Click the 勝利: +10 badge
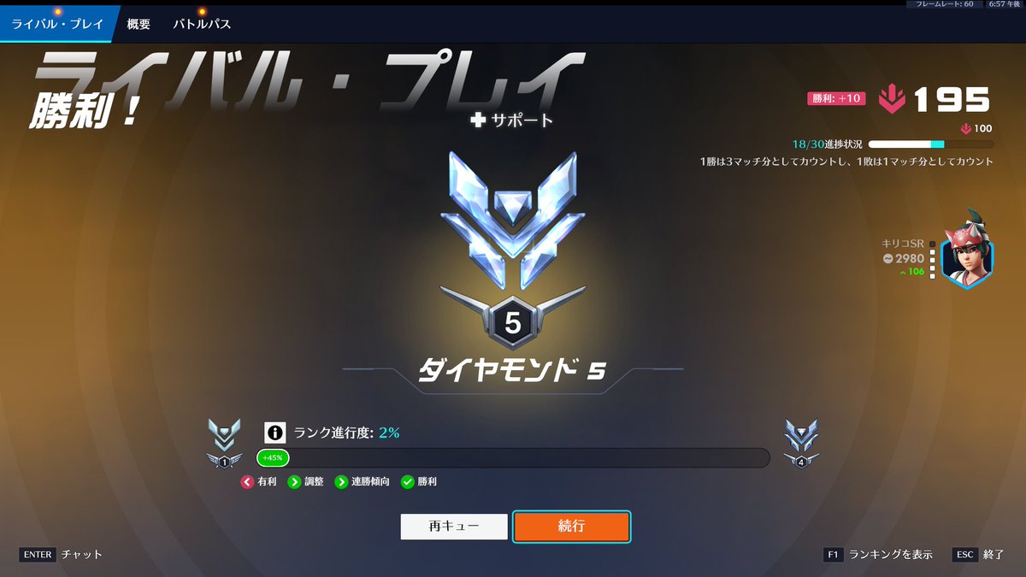This screenshot has width=1026, height=577. [x=836, y=98]
